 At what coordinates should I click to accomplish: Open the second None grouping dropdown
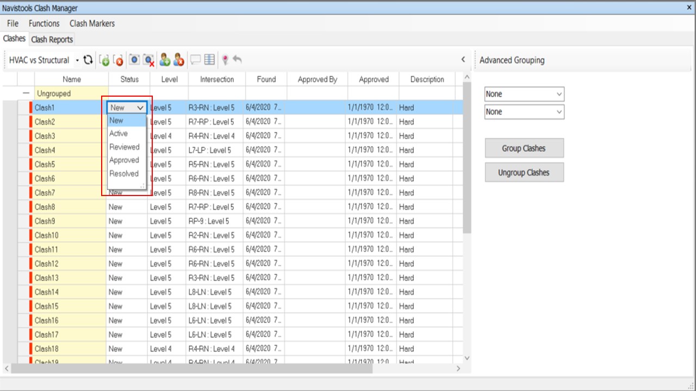(524, 112)
